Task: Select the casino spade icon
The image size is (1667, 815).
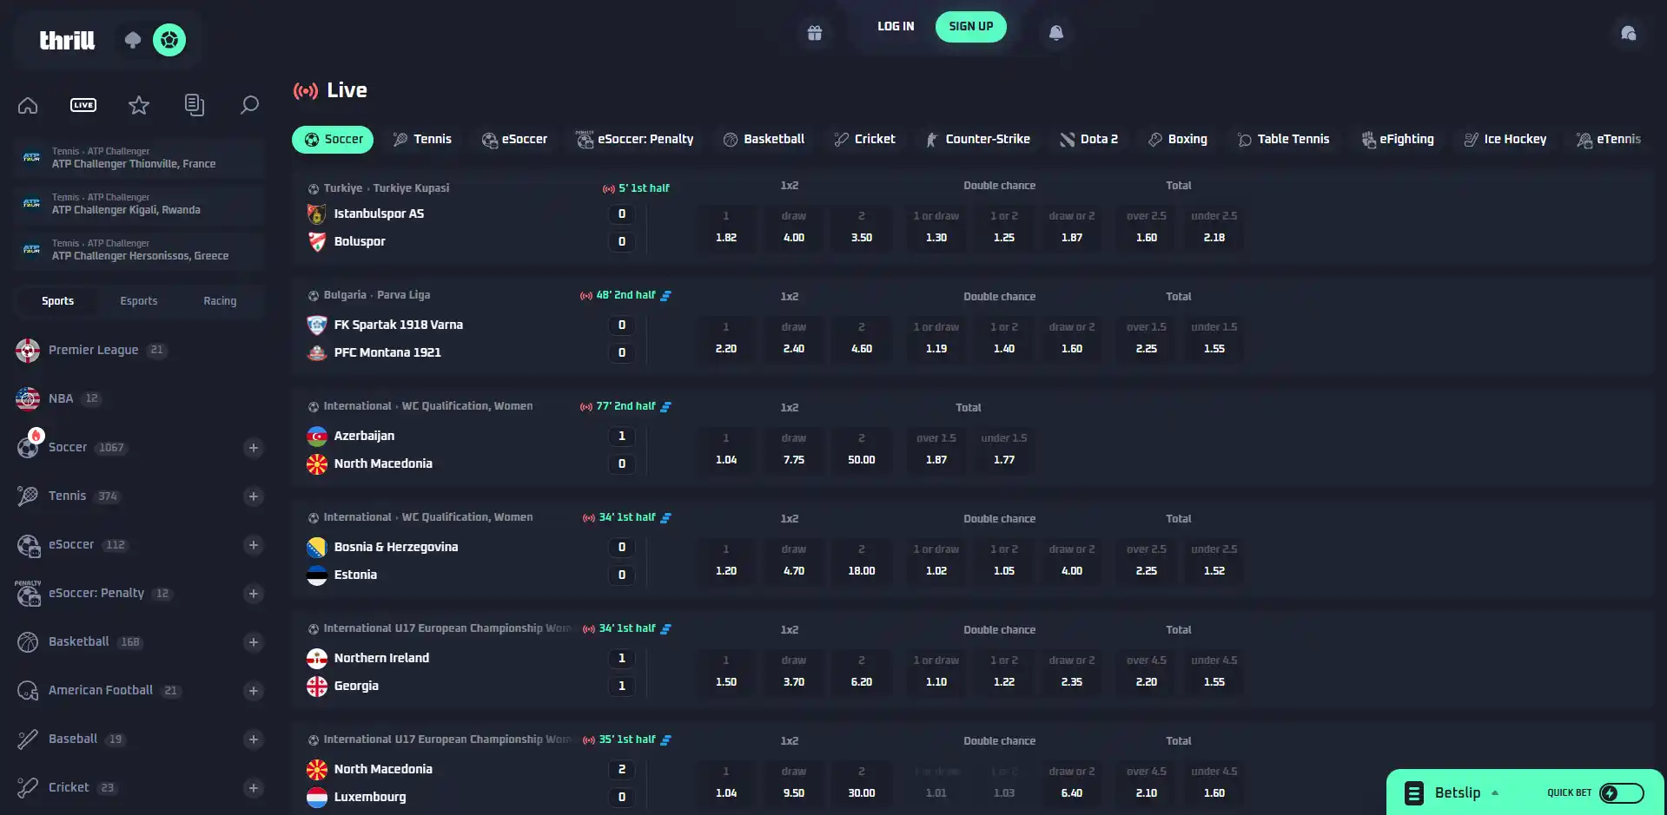Action: click(x=133, y=40)
